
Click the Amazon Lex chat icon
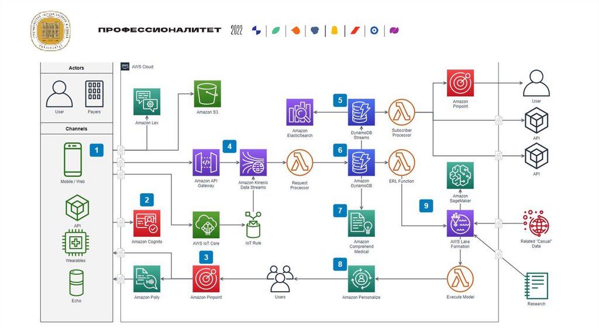tap(147, 102)
